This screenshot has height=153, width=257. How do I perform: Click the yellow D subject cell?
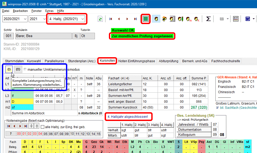point(25,142)
